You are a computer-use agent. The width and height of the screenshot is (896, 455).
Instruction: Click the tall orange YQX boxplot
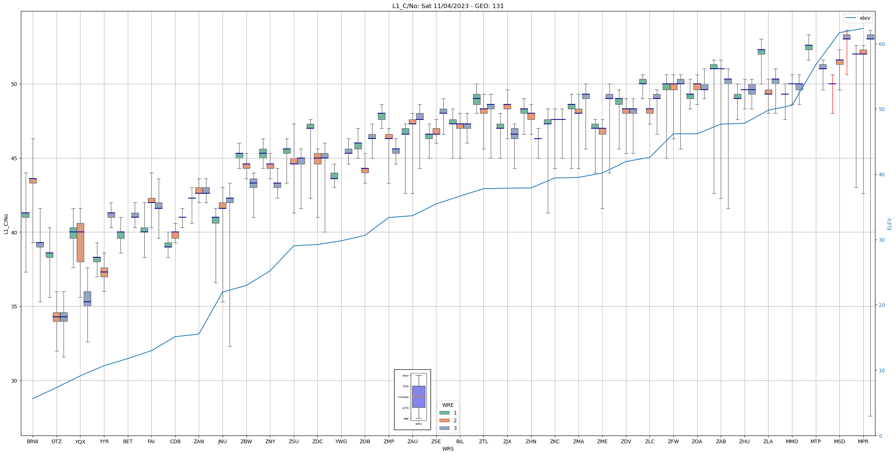[80, 242]
